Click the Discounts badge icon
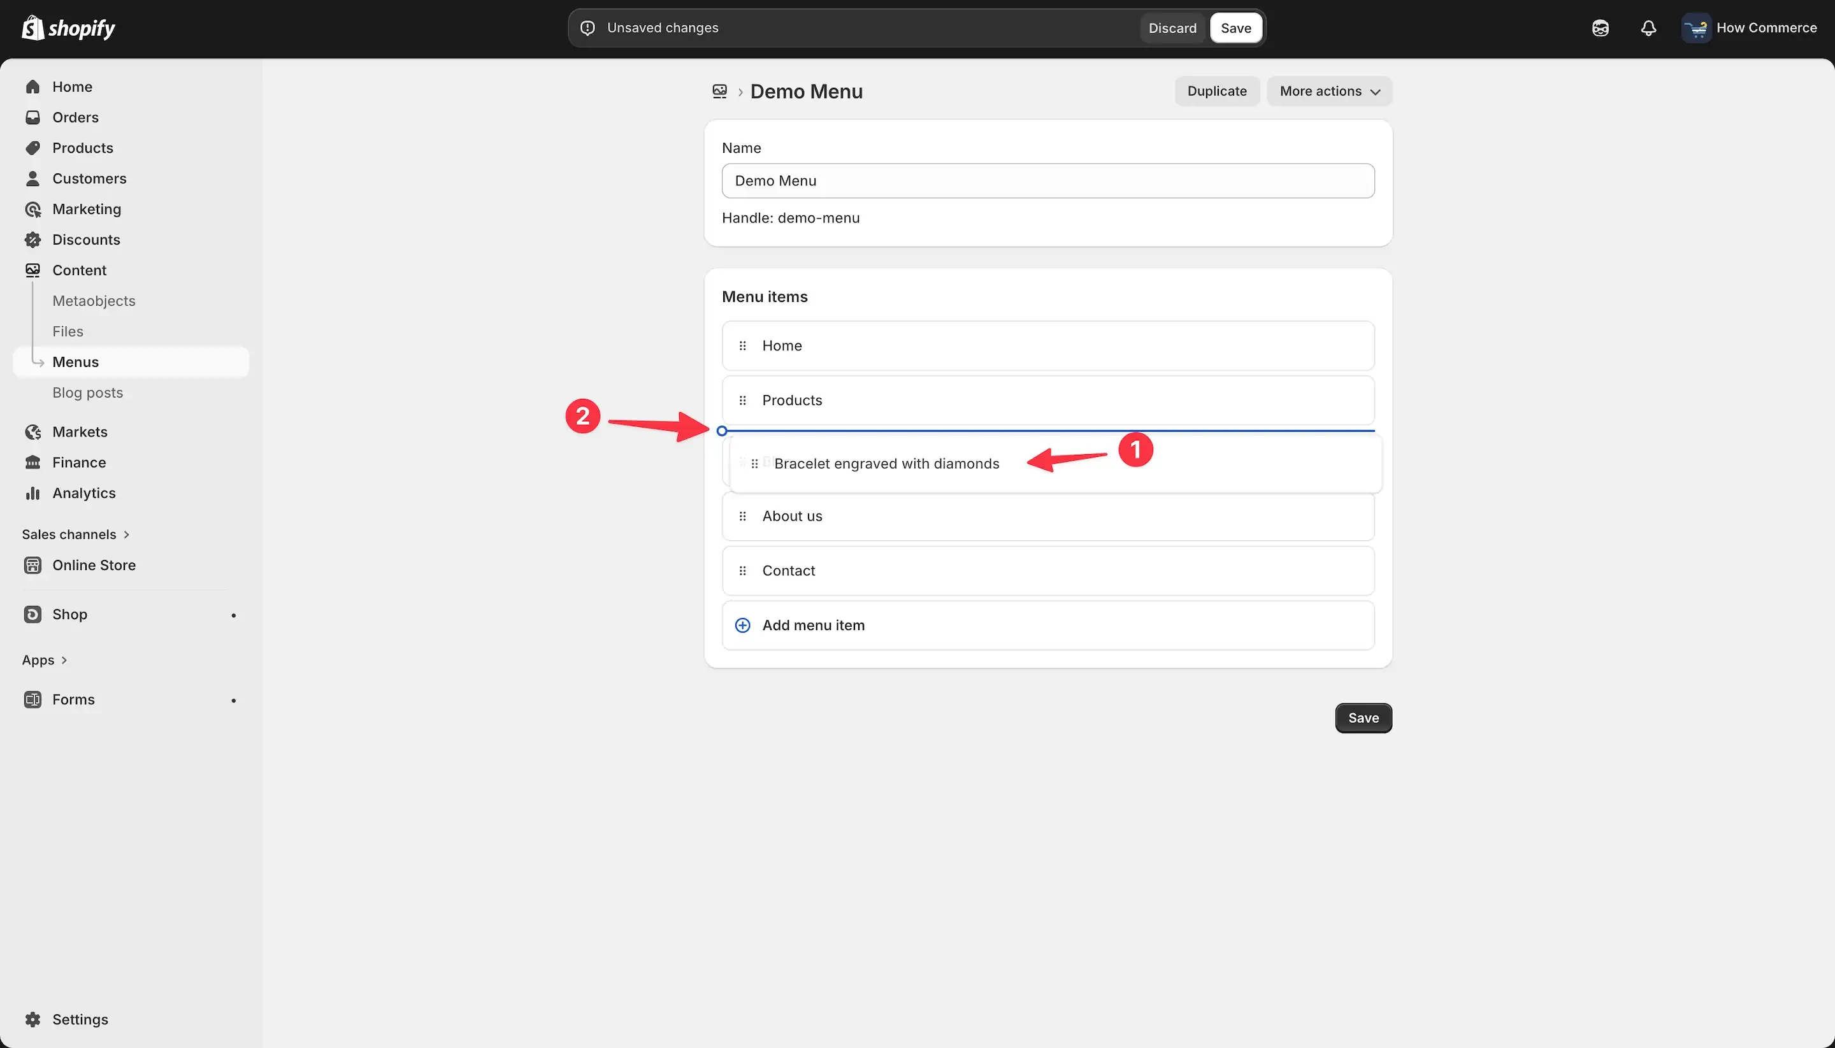Viewport: 1835px width, 1048px height. [32, 240]
